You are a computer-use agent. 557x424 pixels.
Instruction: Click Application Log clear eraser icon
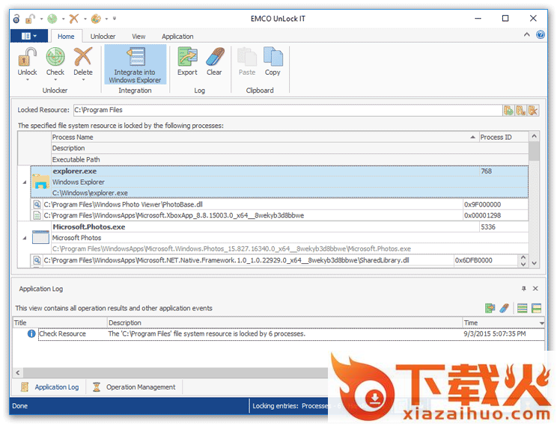(504, 308)
